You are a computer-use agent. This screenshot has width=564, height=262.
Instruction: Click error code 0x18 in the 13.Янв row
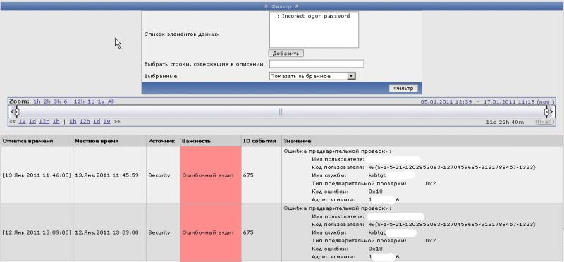click(376, 191)
